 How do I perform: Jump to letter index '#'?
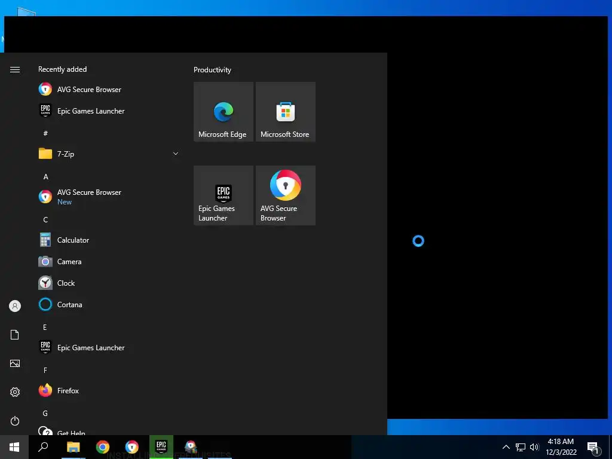[45, 133]
